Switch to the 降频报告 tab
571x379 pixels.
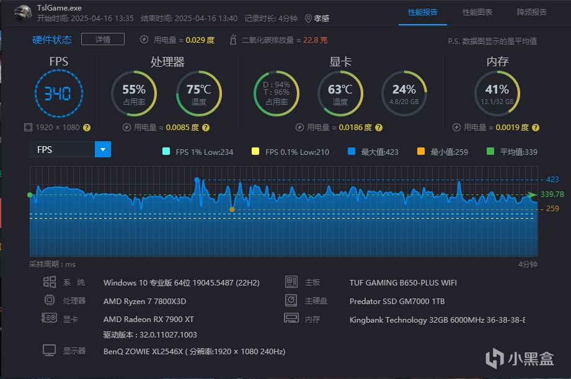532,12
